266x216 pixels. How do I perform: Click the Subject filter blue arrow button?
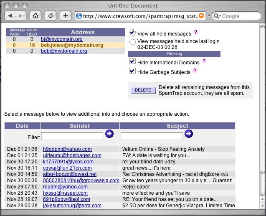(x=188, y=134)
